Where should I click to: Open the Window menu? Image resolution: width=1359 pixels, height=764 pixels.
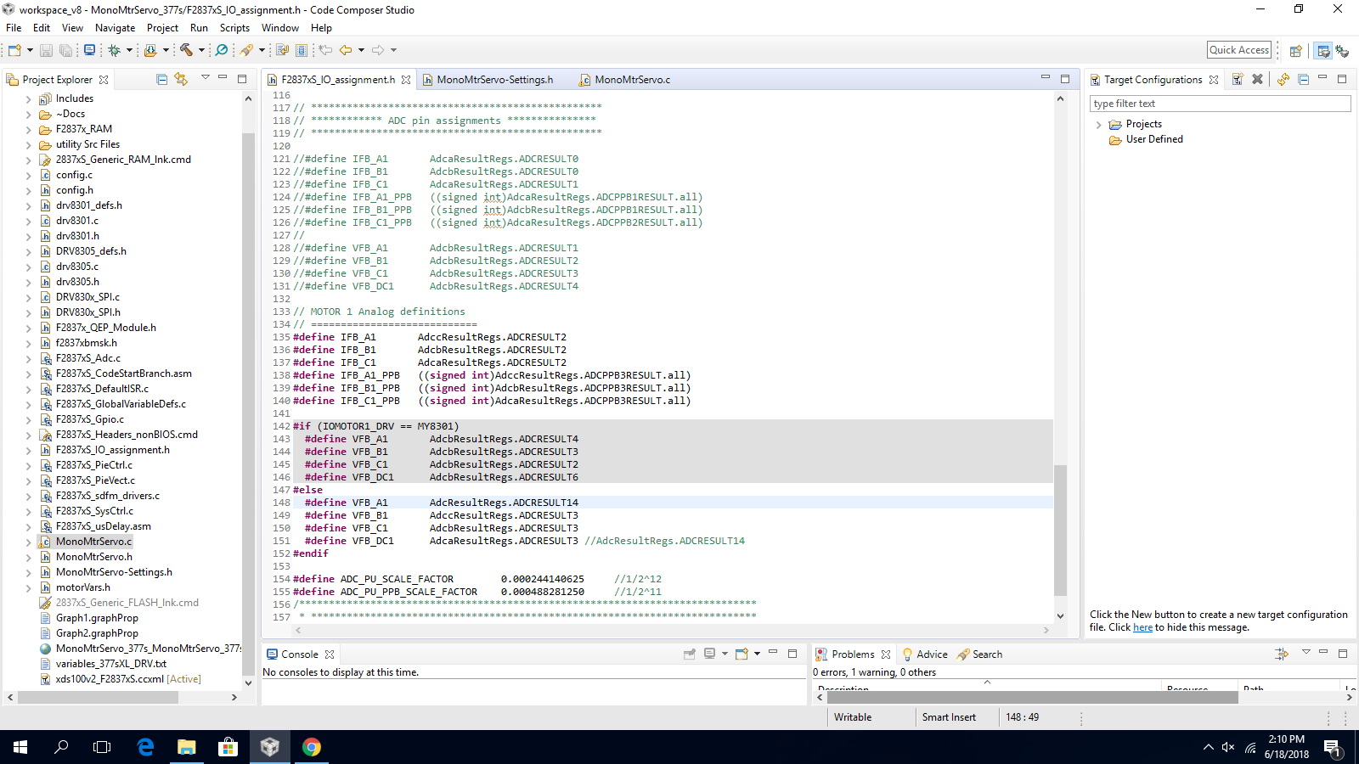click(x=279, y=28)
